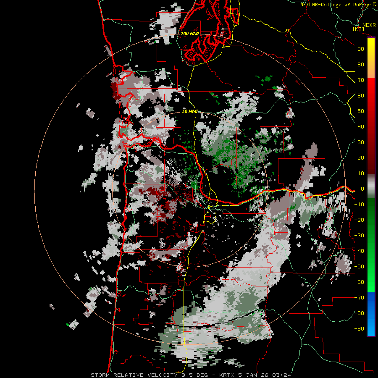The image size is (378, 378).
Task: Click the 20 value on the velocity scale
Action: click(361, 158)
